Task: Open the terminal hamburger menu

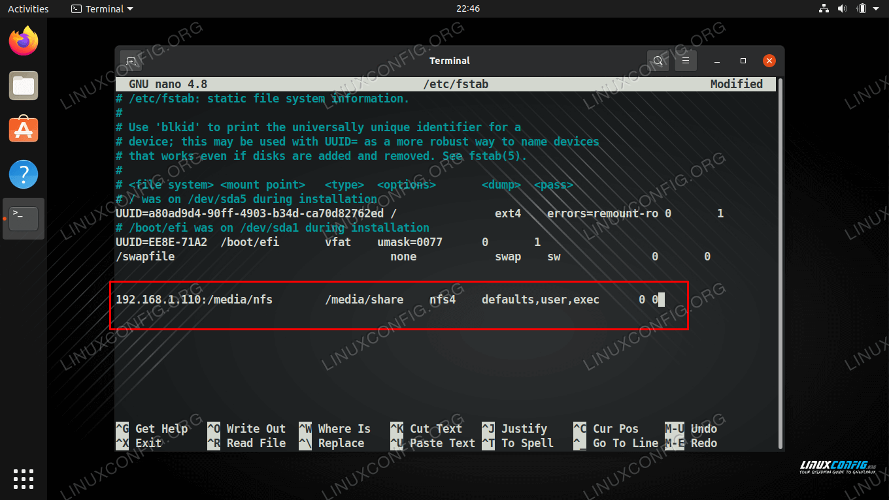Action: [686, 61]
